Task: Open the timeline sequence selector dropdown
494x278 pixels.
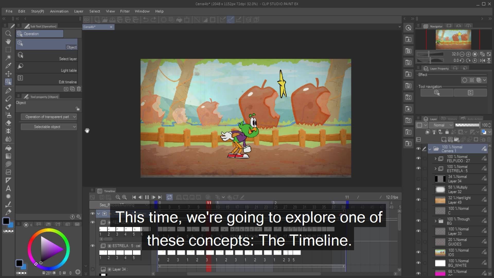Action: pos(119,205)
